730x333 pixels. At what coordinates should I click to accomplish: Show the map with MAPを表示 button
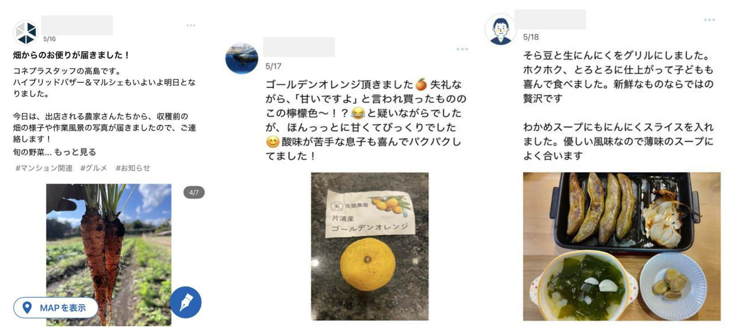click(x=56, y=308)
